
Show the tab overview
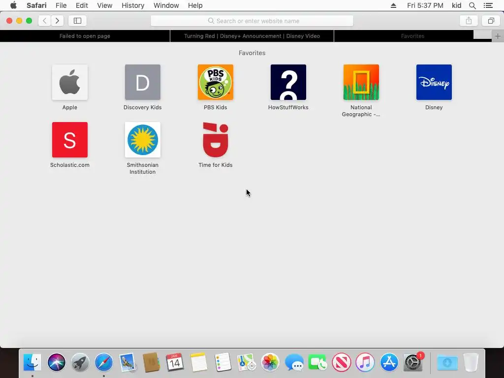491,21
